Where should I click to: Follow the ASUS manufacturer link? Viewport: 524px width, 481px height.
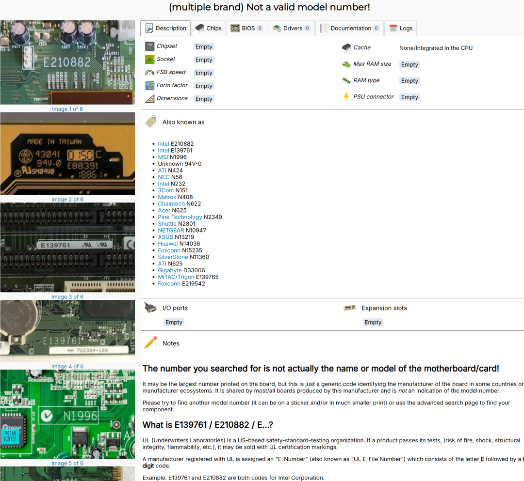(165, 237)
